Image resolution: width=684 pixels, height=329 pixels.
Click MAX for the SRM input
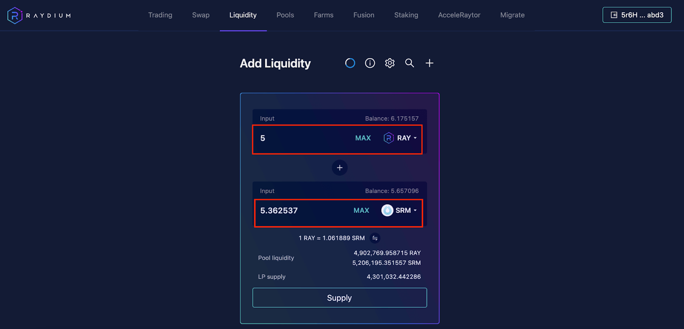coord(361,210)
